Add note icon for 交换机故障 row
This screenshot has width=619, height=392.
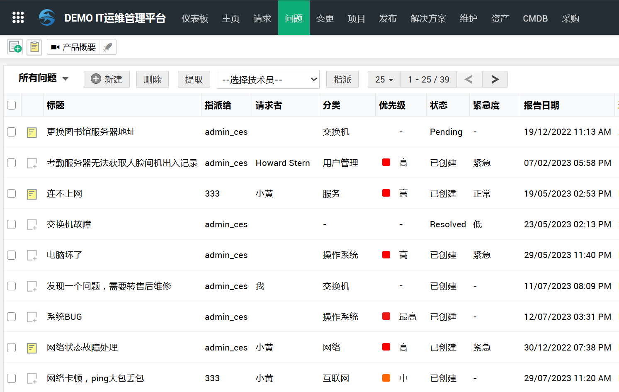tap(32, 225)
